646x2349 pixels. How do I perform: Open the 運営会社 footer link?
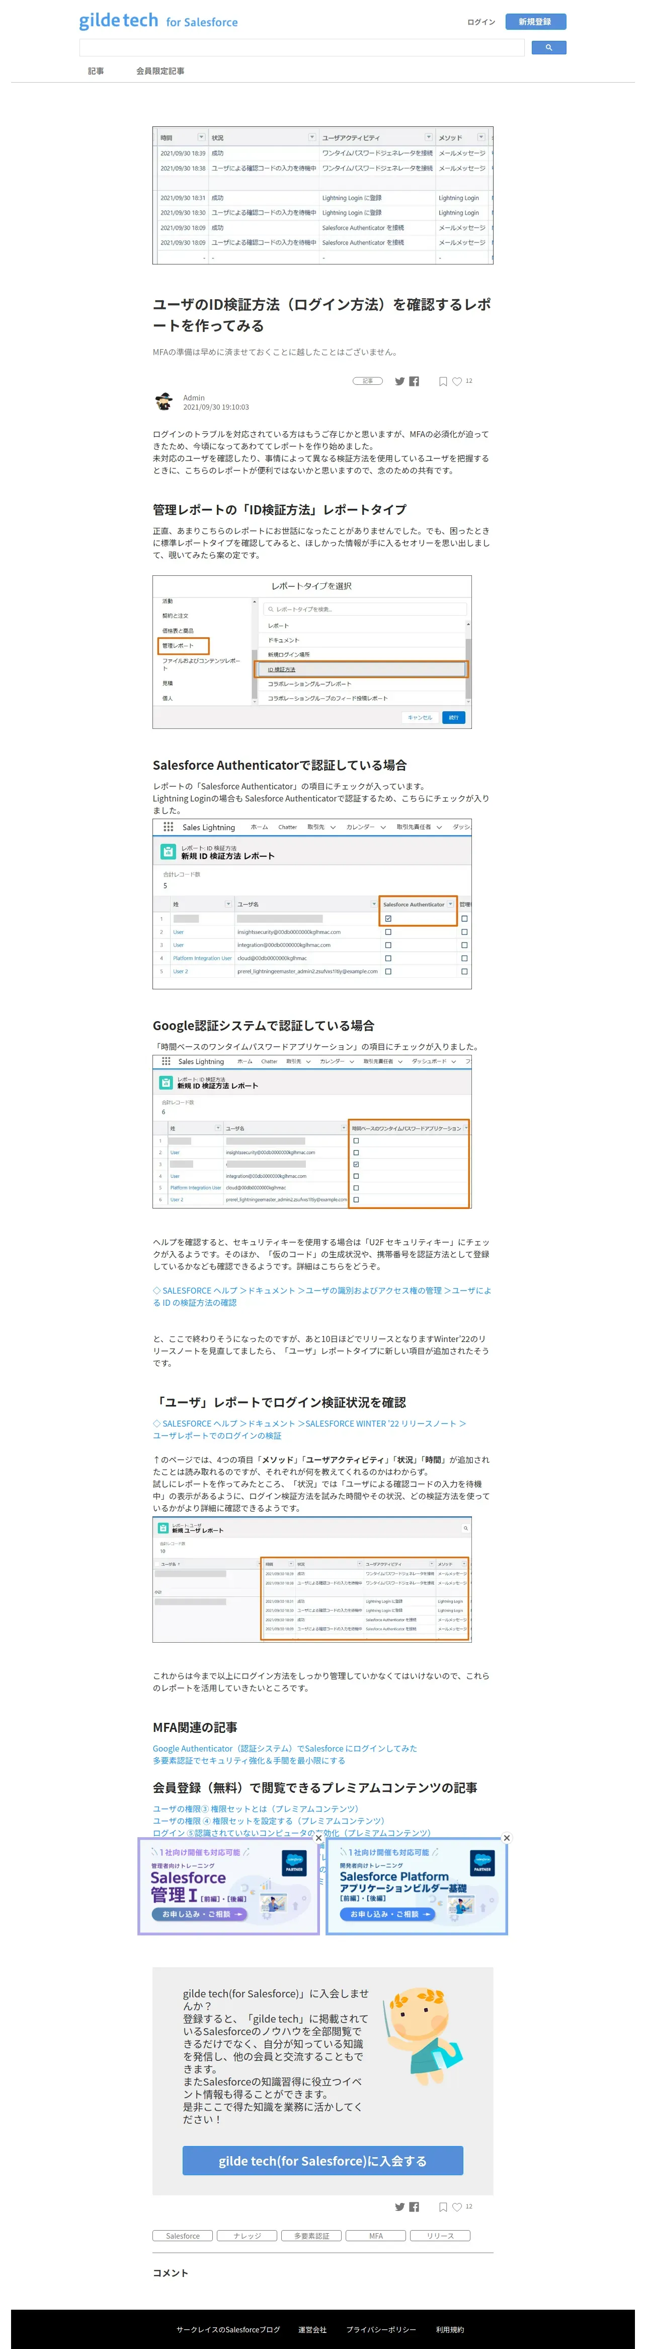(312, 2329)
